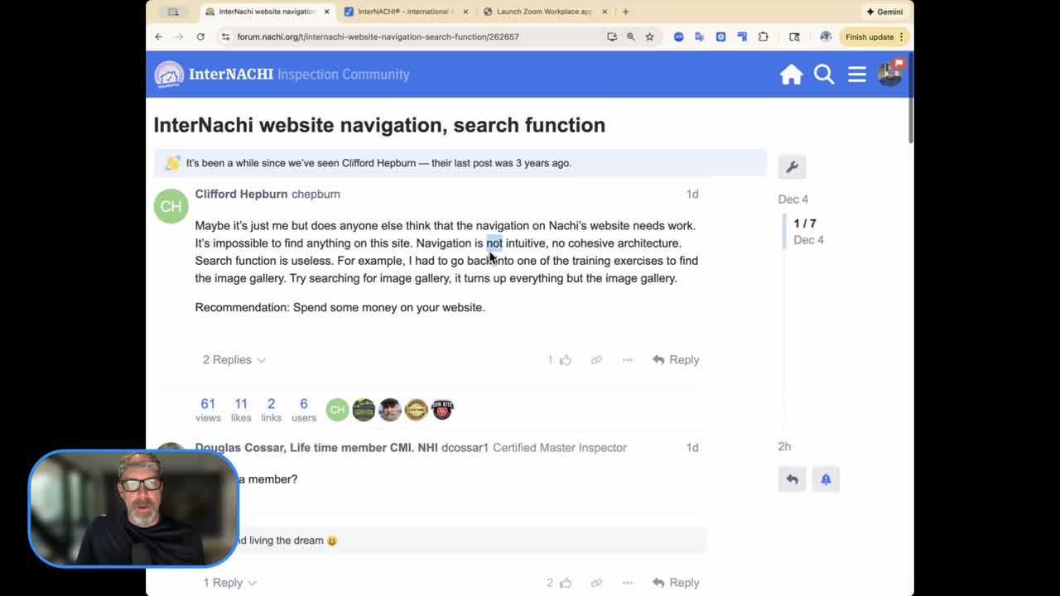Click the Certified Master Inspector title

pos(560,448)
